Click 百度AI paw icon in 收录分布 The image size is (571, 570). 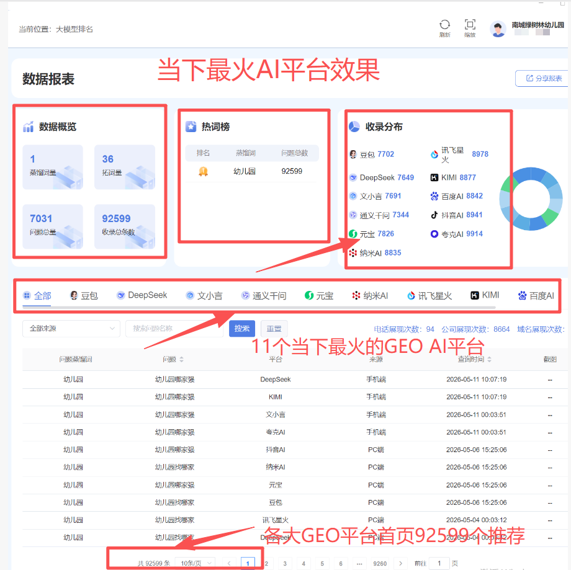(x=434, y=196)
